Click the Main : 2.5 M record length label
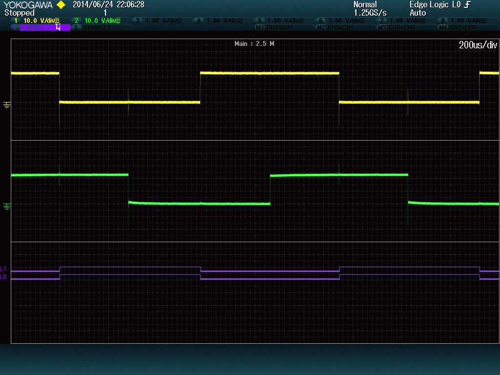Viewport: 500px width, 375px height. tap(254, 43)
